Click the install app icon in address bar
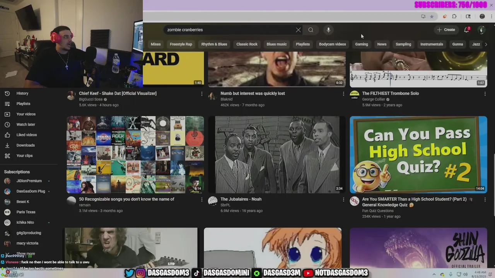Screen dimensions: 495x278 click(423, 16)
